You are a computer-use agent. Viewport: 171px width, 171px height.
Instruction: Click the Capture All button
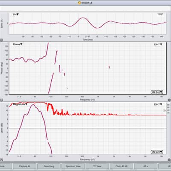pyautogui.click(x=24, y=166)
